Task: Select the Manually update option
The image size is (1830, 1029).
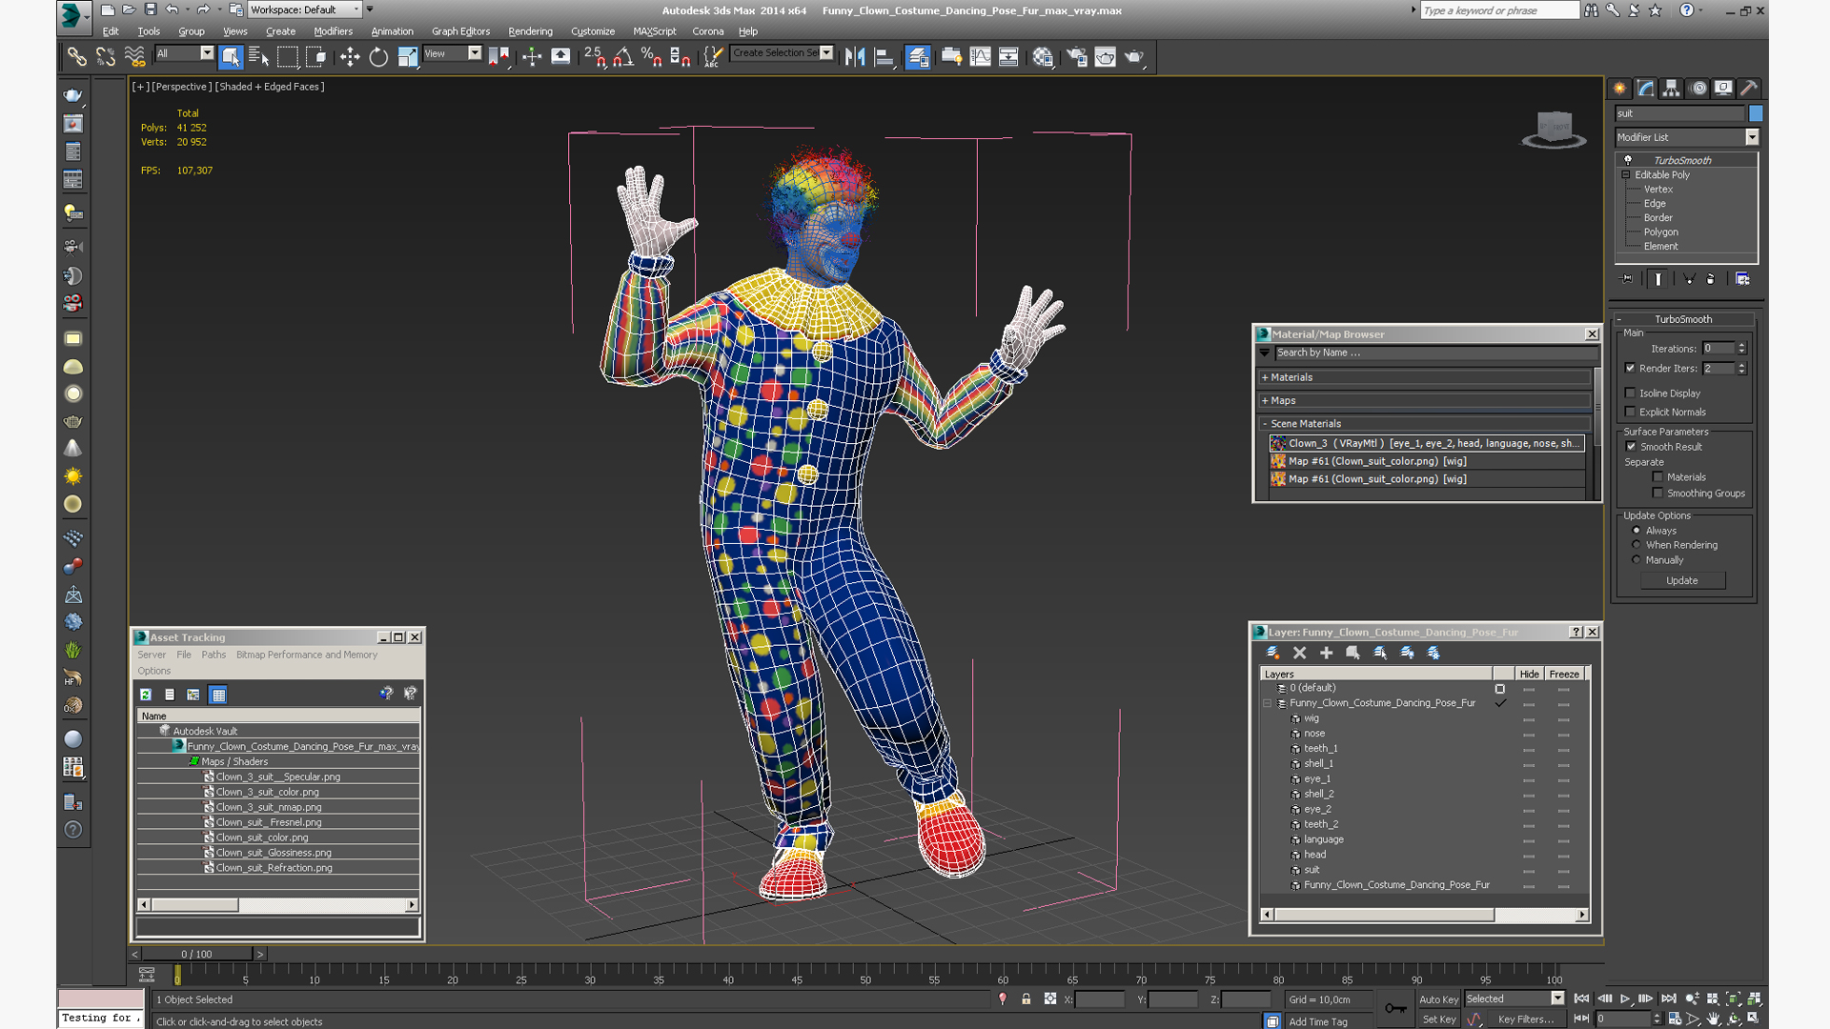Action: [1637, 560]
